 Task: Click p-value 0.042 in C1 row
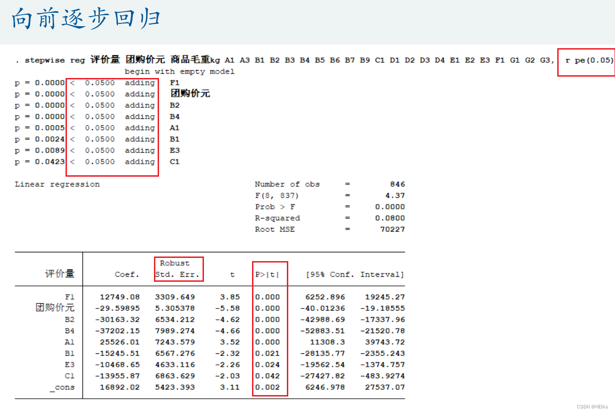tap(267, 376)
